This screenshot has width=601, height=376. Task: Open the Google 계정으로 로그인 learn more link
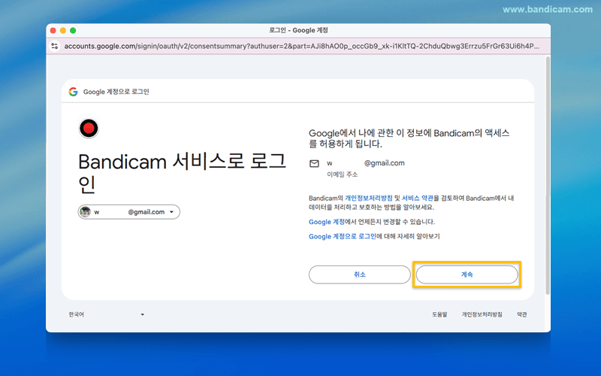[343, 236]
